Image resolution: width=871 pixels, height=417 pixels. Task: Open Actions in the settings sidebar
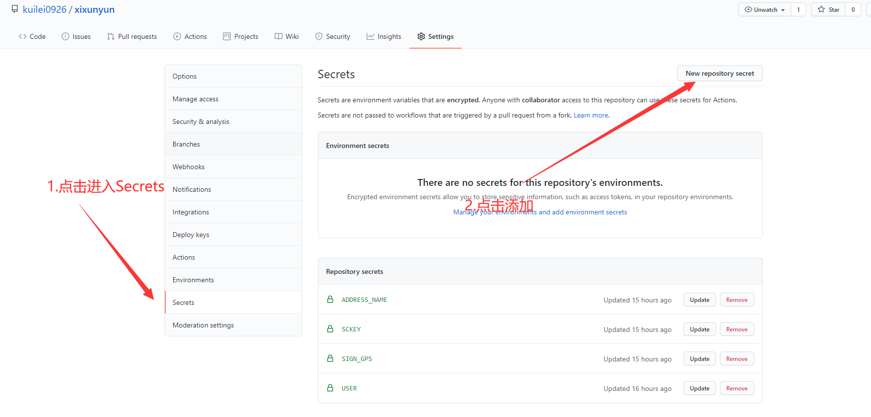[x=233, y=257]
